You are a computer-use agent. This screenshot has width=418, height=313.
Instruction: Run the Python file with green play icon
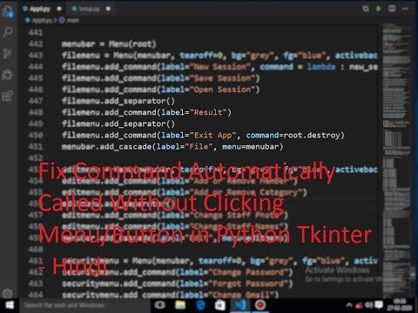tap(379, 9)
